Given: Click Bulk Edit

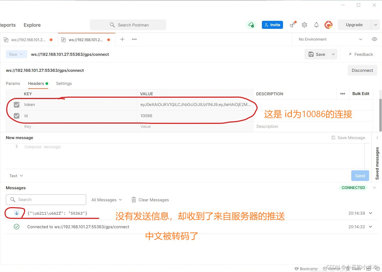Looking at the screenshot, I should [x=361, y=94].
